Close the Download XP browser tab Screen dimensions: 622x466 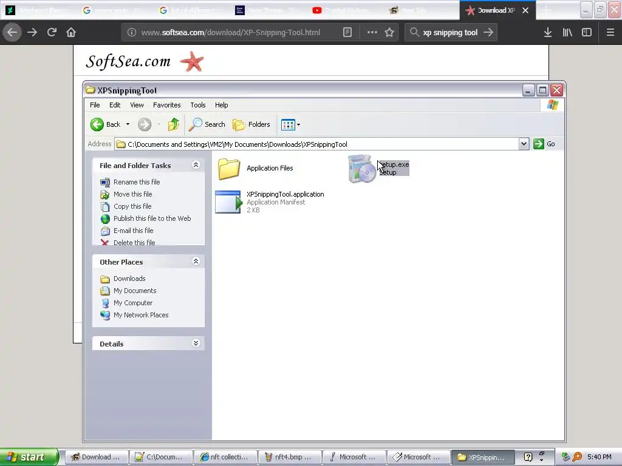click(x=525, y=10)
